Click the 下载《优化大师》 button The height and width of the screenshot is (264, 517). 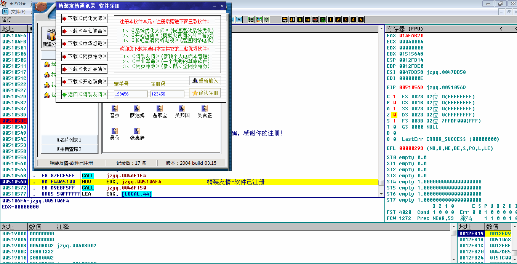84,18
